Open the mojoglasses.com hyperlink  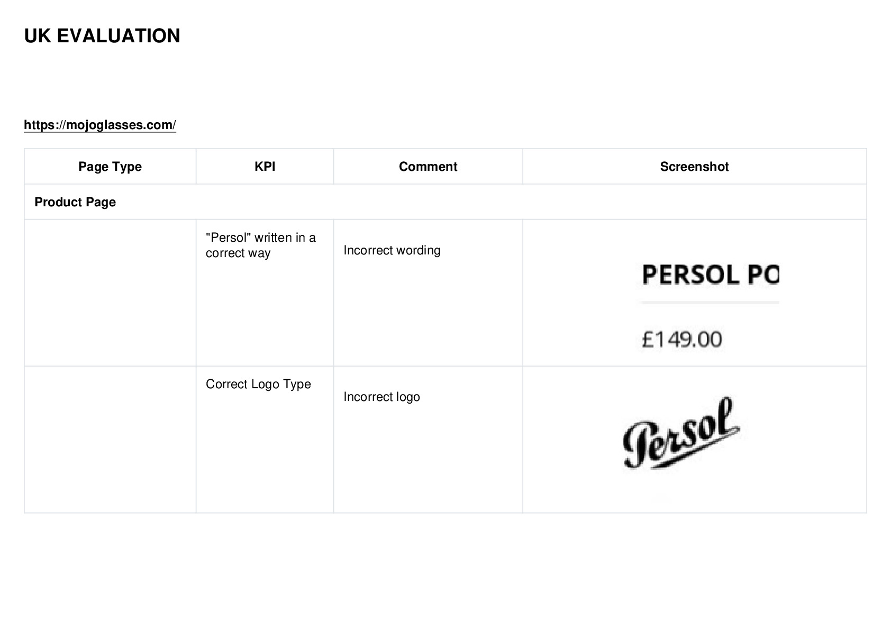coord(100,125)
